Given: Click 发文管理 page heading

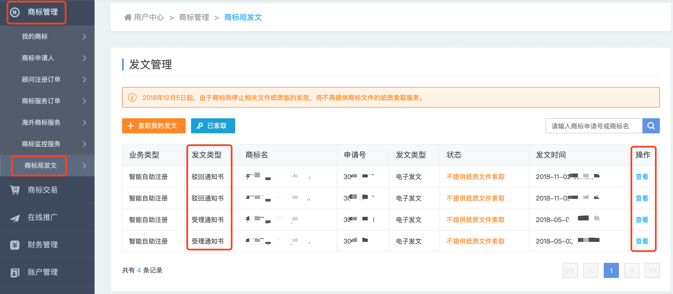Looking at the screenshot, I should point(151,65).
